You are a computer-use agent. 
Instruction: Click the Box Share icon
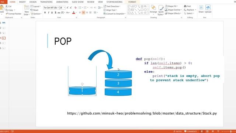(x=201, y=9)
